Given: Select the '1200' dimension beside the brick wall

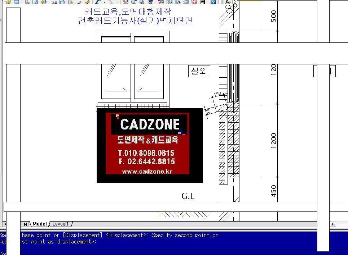Looking at the screenshot, I should pyautogui.click(x=274, y=141).
